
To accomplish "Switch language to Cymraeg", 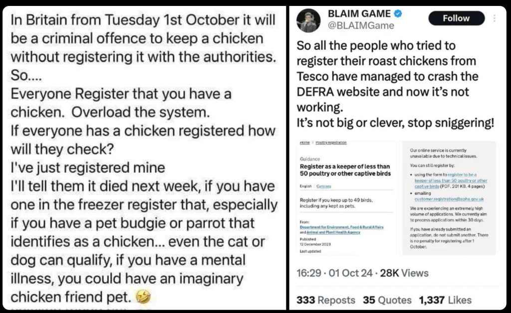I will tap(323, 186).
